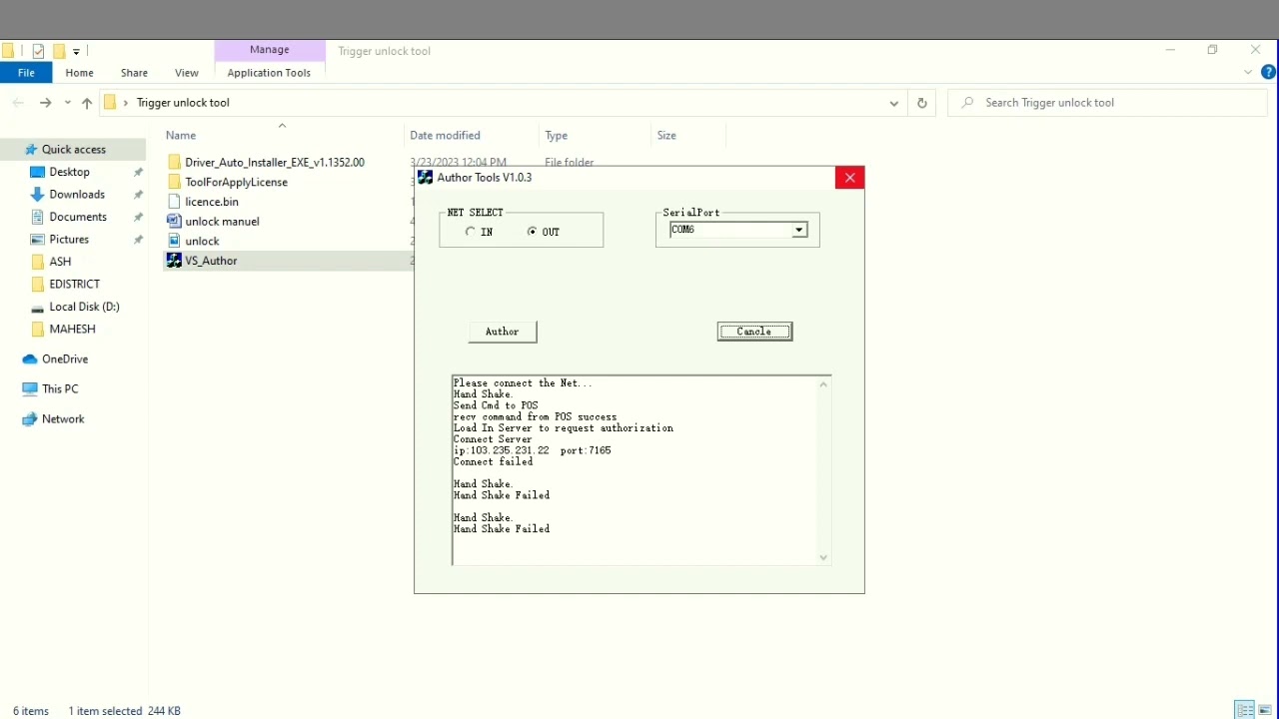Select VS_Author application

tap(211, 261)
